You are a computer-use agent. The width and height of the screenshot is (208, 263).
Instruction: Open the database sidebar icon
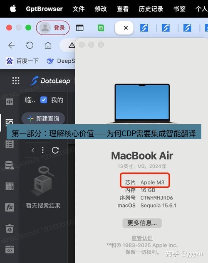pos(9,165)
